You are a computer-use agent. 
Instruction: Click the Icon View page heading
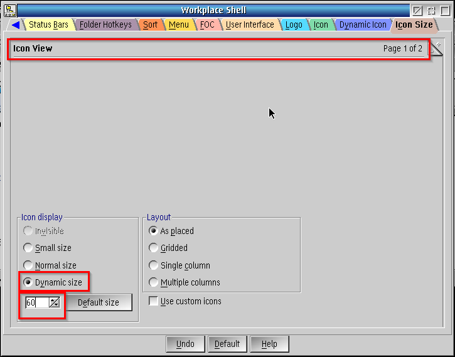[33, 48]
